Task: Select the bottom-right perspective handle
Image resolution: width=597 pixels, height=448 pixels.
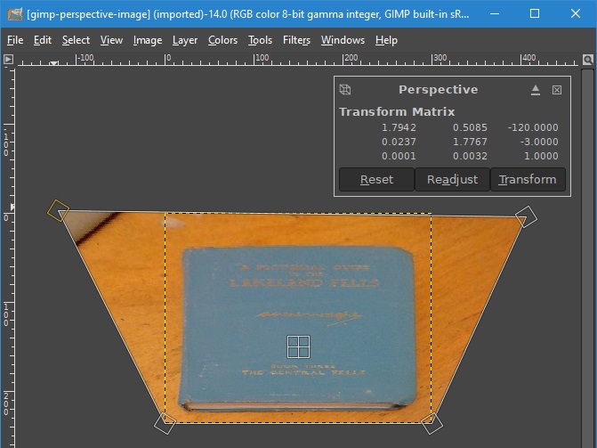Action: [x=432, y=423]
